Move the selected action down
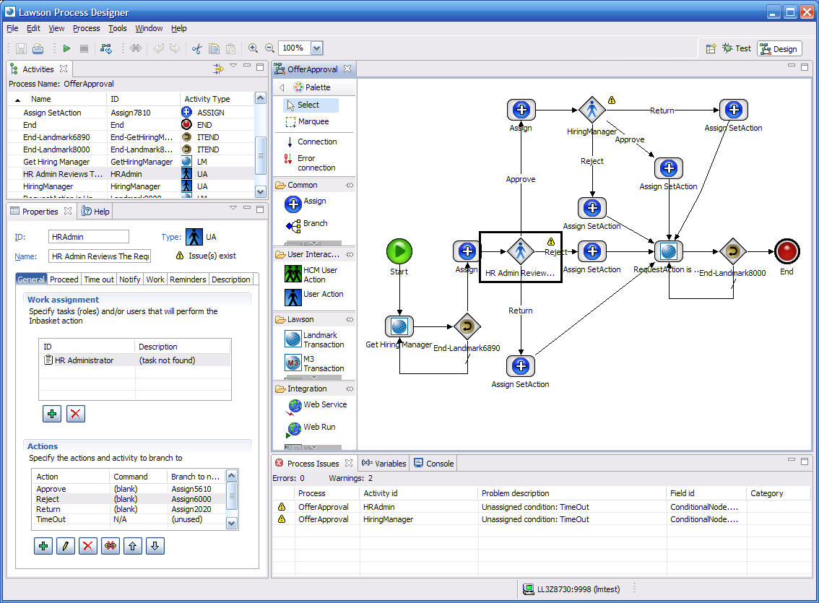 tap(155, 546)
